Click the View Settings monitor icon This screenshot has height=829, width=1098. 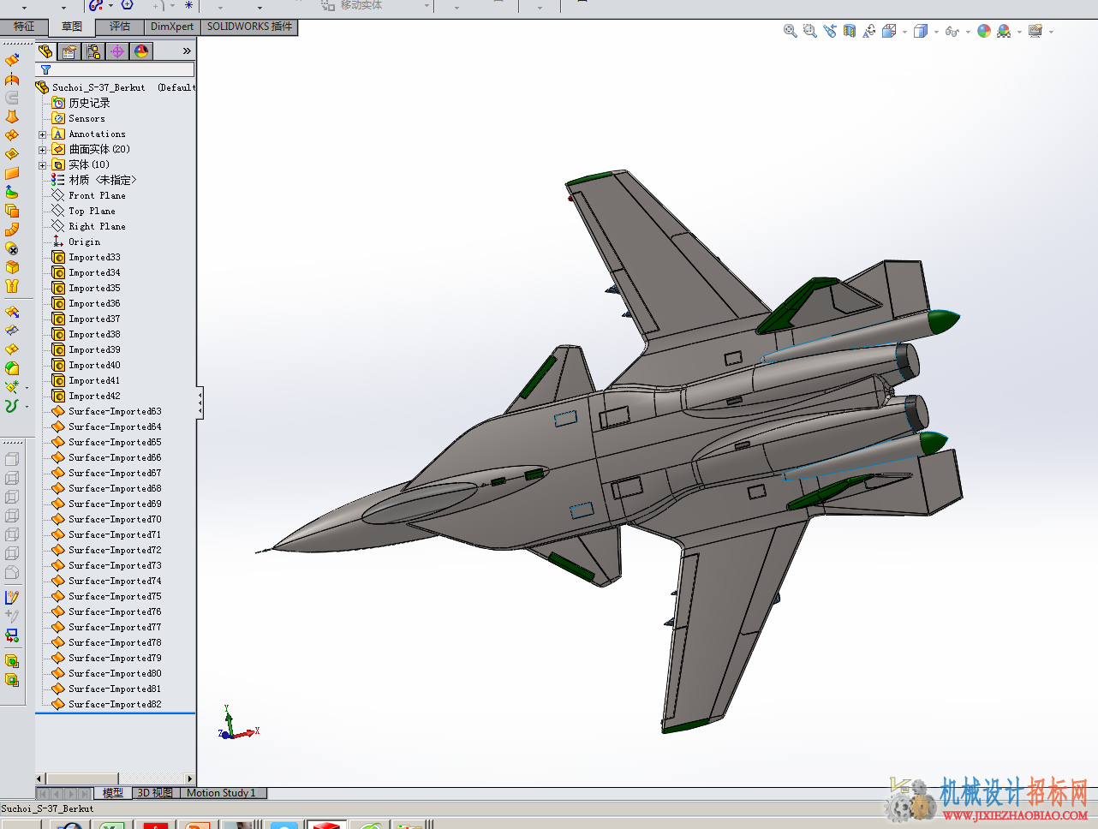pos(1035,31)
